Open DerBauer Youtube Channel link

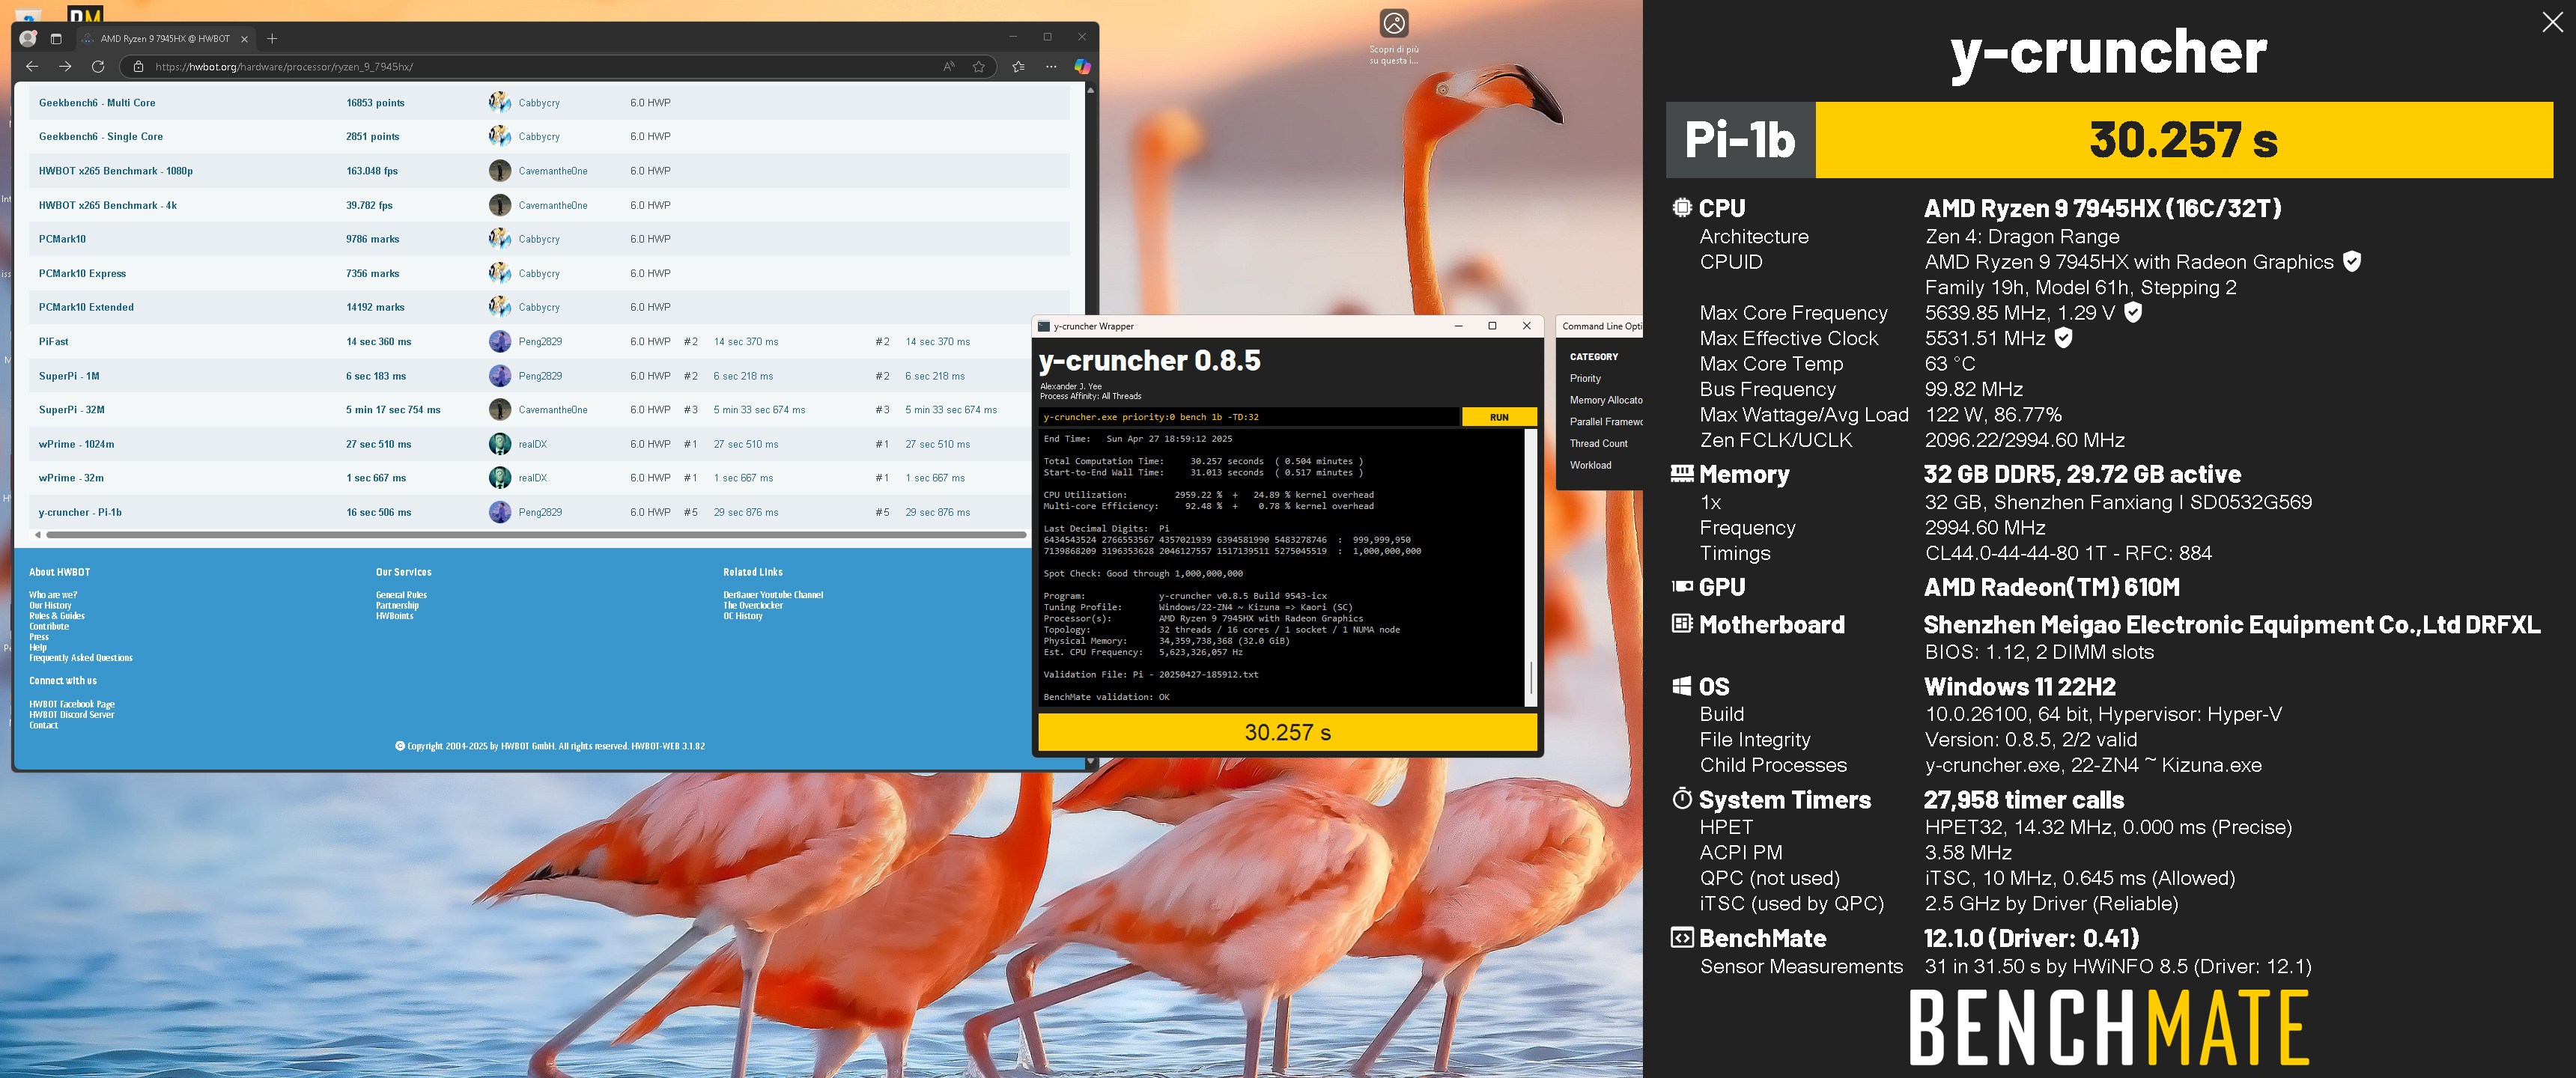tap(773, 595)
